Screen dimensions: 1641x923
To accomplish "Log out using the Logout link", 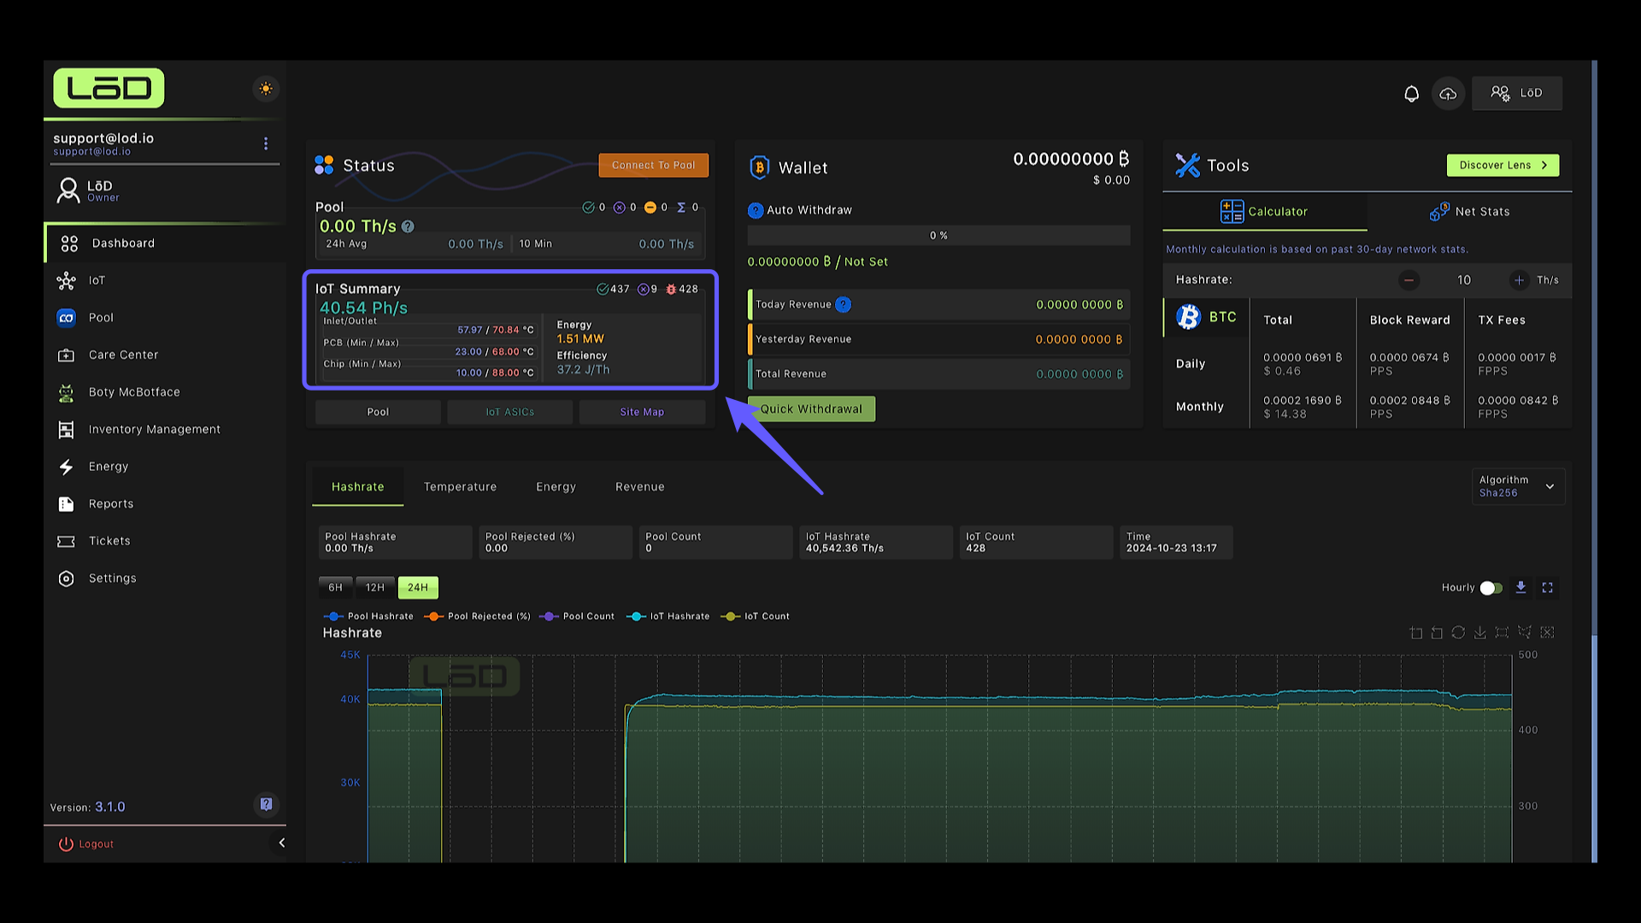I will (x=86, y=844).
